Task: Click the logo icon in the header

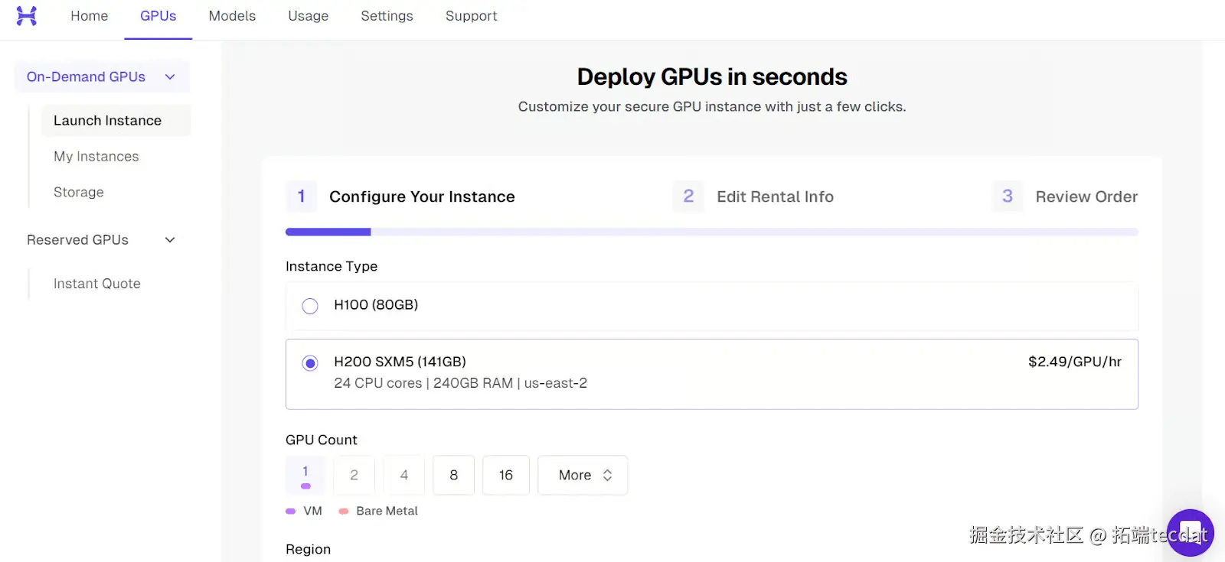Action: point(27,16)
